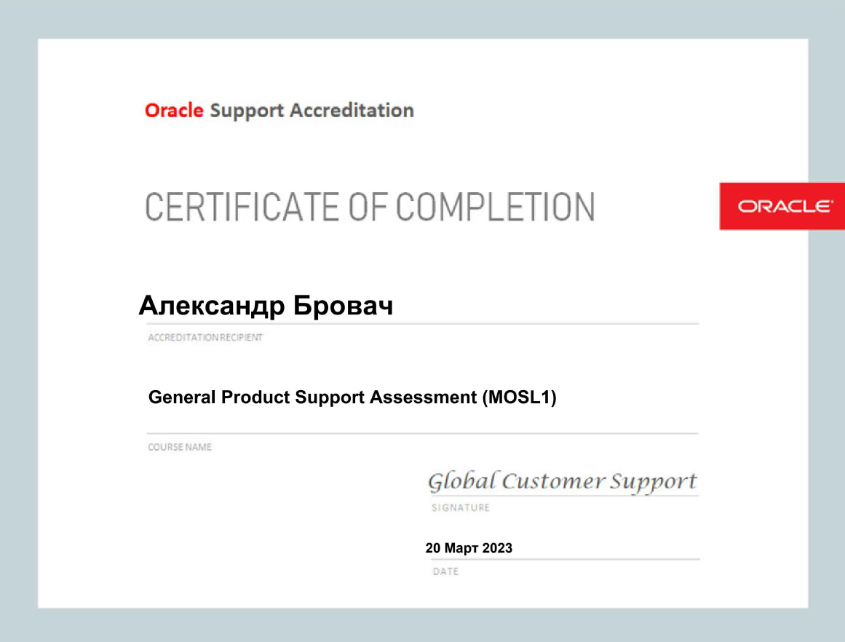Click the course name General Product Support Assessment (MOSL1)
The width and height of the screenshot is (845, 642).
352,397
